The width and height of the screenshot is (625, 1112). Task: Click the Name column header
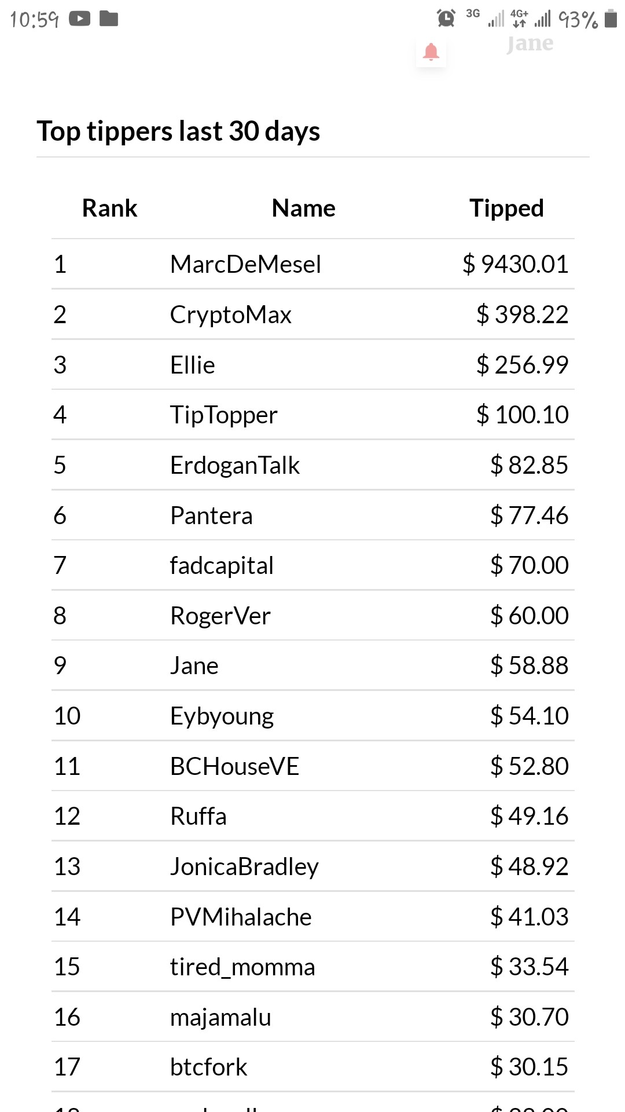(x=304, y=208)
